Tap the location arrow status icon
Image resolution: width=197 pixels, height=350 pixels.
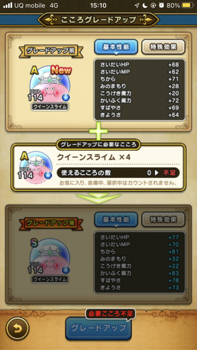(x=137, y=5)
